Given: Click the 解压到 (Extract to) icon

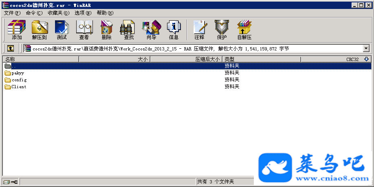Looking at the screenshot, I should (40, 30).
